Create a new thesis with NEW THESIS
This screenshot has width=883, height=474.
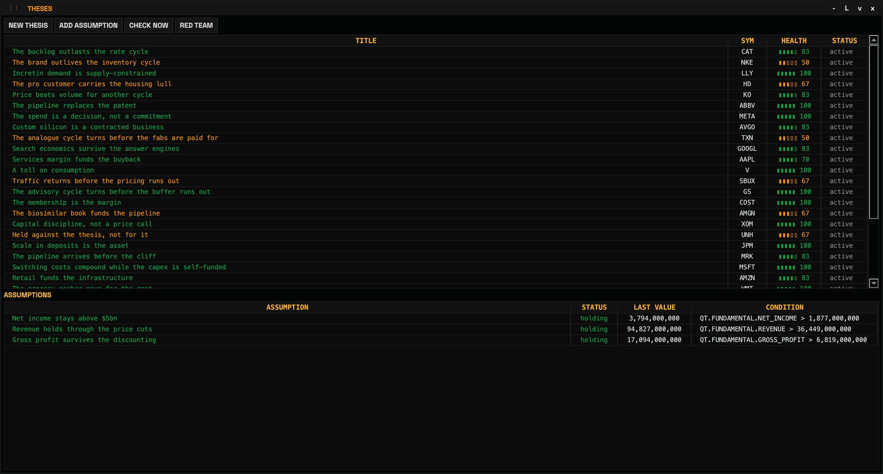point(28,25)
